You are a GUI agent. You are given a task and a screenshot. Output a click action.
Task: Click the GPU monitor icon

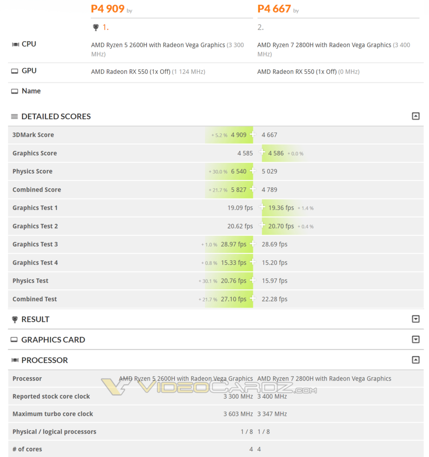point(14,70)
